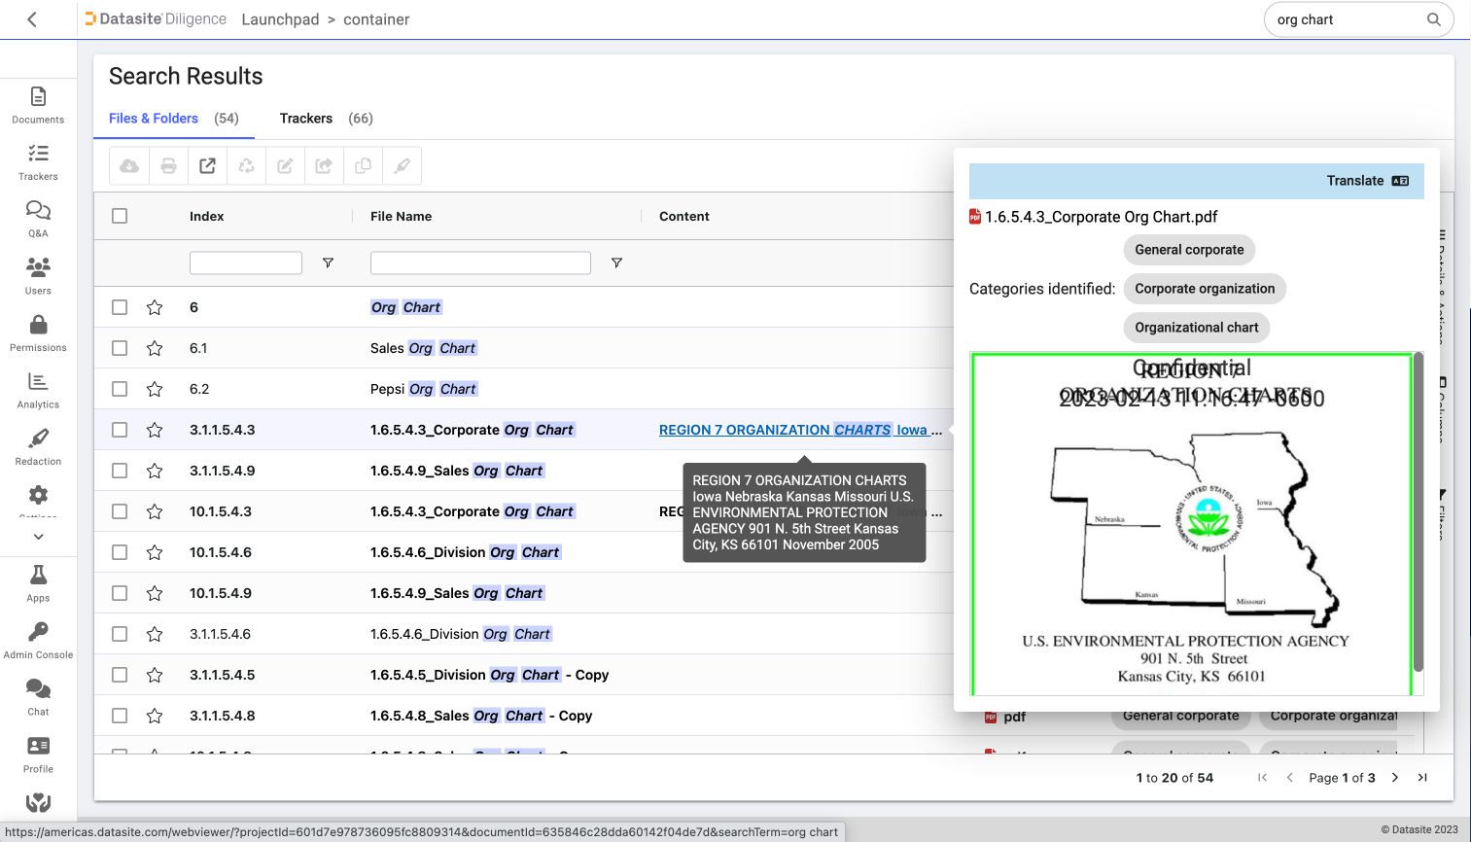Open the Index column filter
The width and height of the screenshot is (1471, 842).
[x=328, y=263]
